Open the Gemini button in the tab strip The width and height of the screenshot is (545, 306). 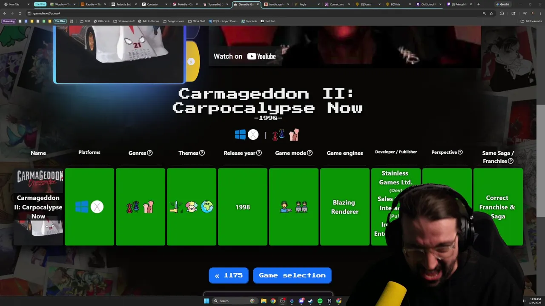[x=503, y=4]
